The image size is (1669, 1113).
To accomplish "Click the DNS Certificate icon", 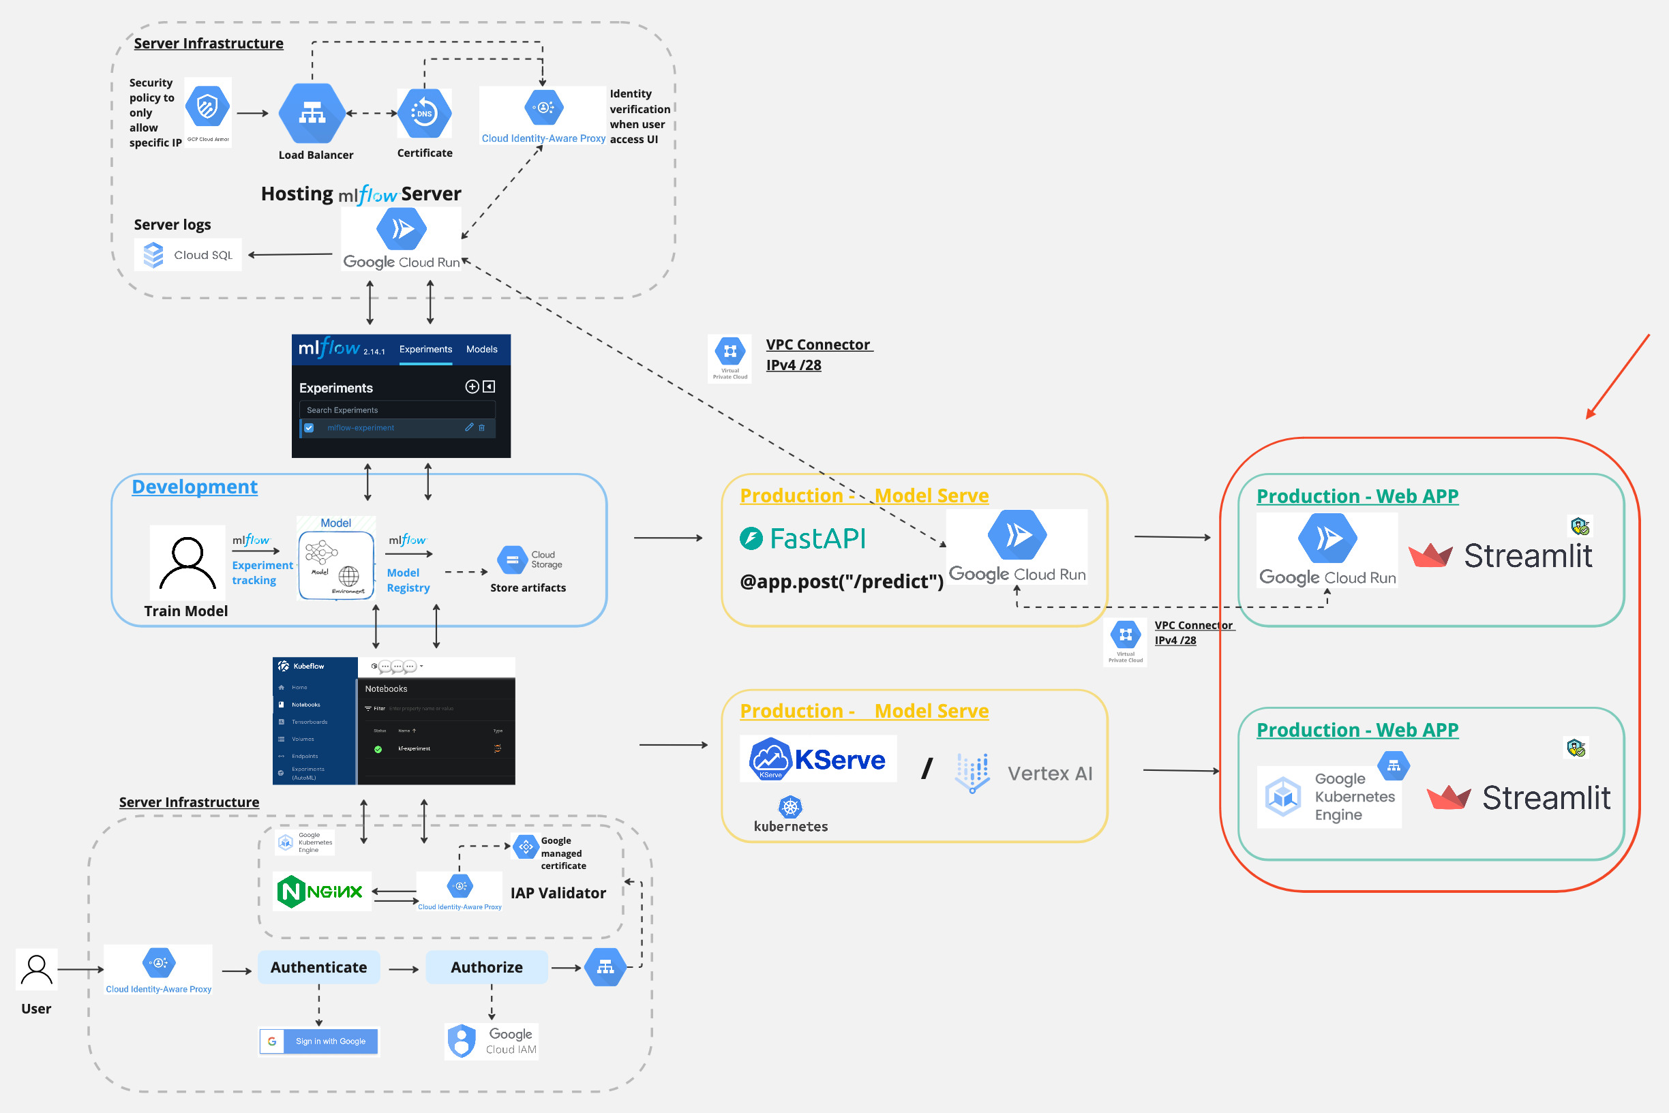I will pyautogui.click(x=425, y=113).
